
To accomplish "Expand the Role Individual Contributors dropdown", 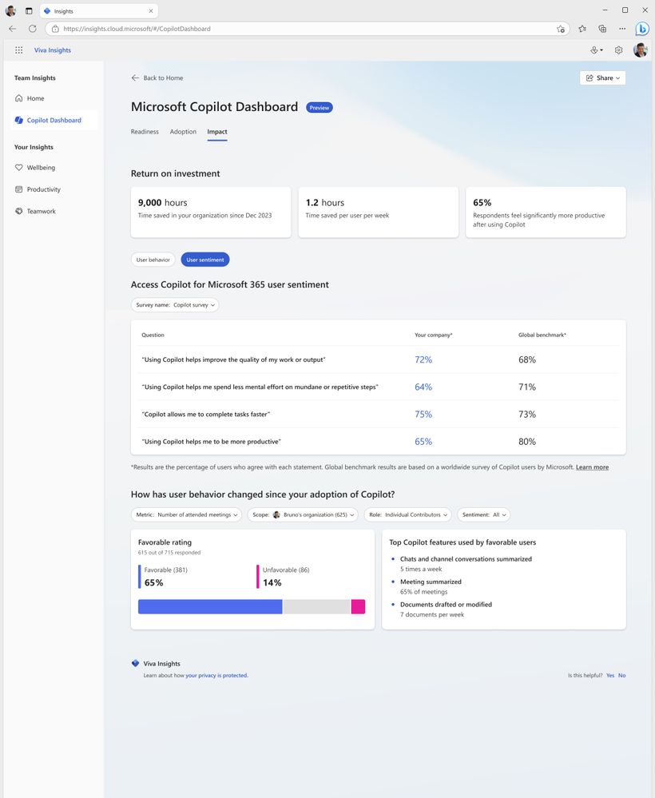I will pyautogui.click(x=407, y=515).
